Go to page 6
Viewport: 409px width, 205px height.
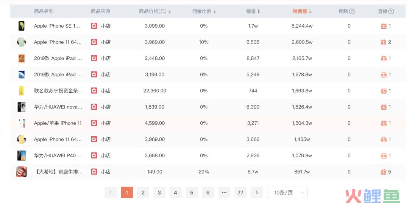tap(208, 193)
